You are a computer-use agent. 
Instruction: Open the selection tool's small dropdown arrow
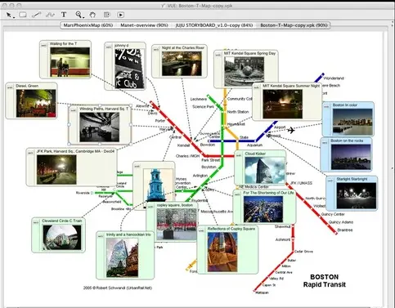click(13, 17)
